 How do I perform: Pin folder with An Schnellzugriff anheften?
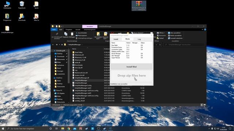click(x=57, y=36)
